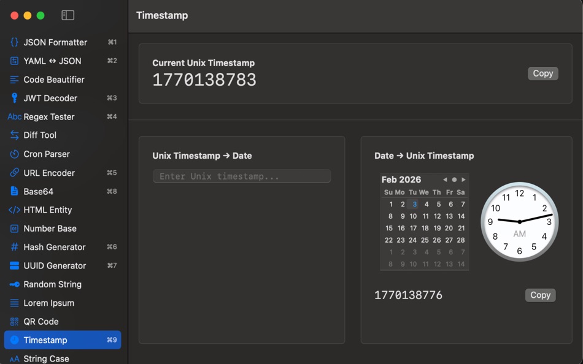Click the Timestamp clock icon in sidebar
The image size is (583, 364).
click(14, 340)
